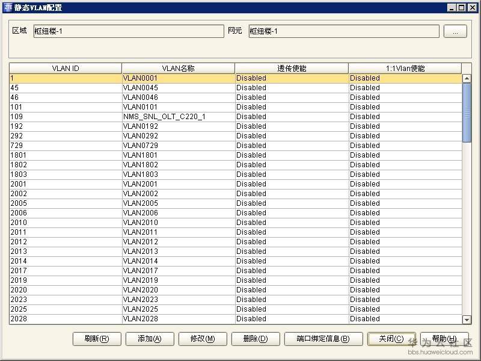Click the 1:1Vlan使能 column header
The height and width of the screenshot is (361, 481).
pos(405,68)
